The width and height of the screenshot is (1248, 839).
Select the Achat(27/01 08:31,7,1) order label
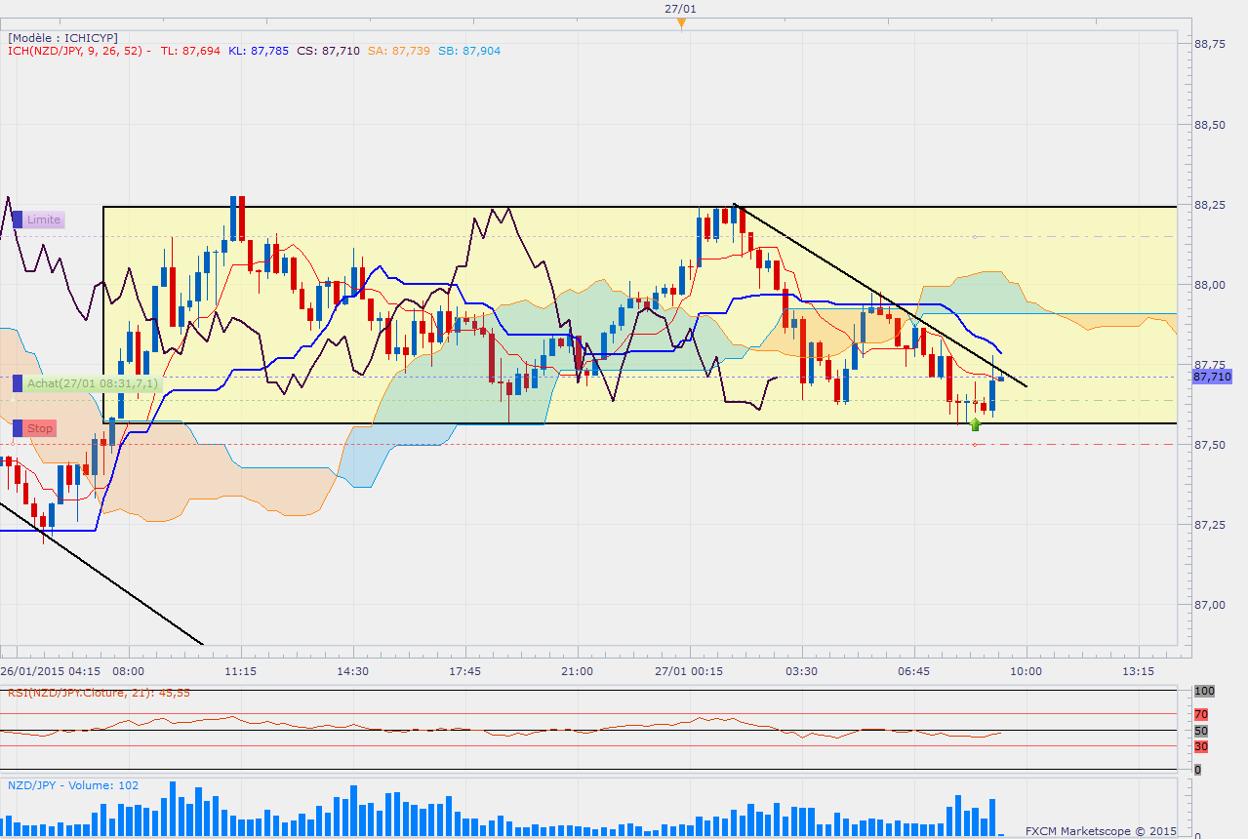coord(92,384)
